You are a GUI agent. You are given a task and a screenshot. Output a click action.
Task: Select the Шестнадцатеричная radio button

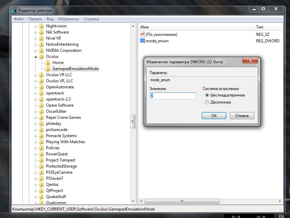pyautogui.click(x=207, y=95)
